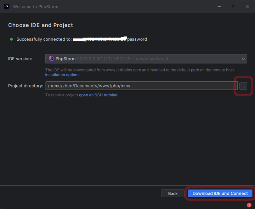
Task: Click the PhpStorm icon inside IDE version field
Action: (x=51, y=59)
